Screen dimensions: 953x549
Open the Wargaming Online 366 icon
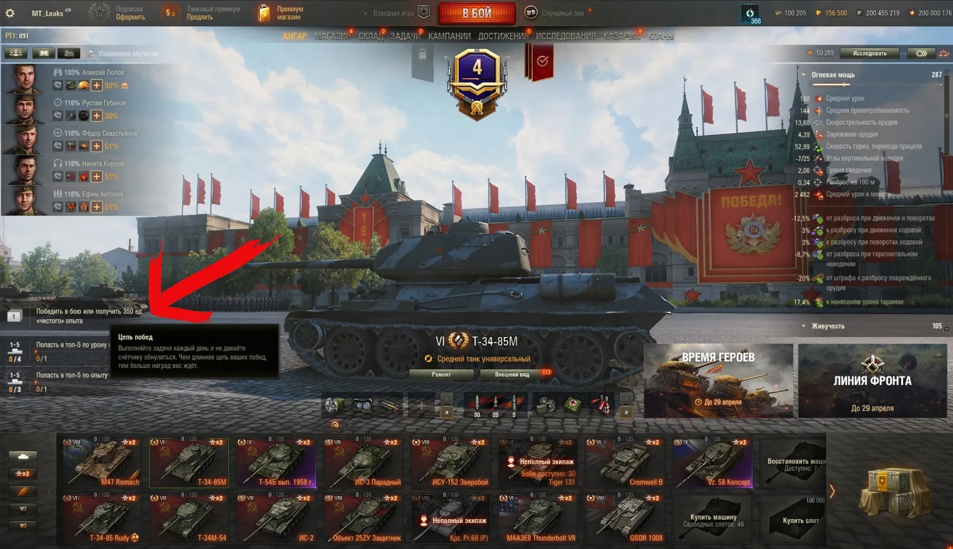point(750,14)
